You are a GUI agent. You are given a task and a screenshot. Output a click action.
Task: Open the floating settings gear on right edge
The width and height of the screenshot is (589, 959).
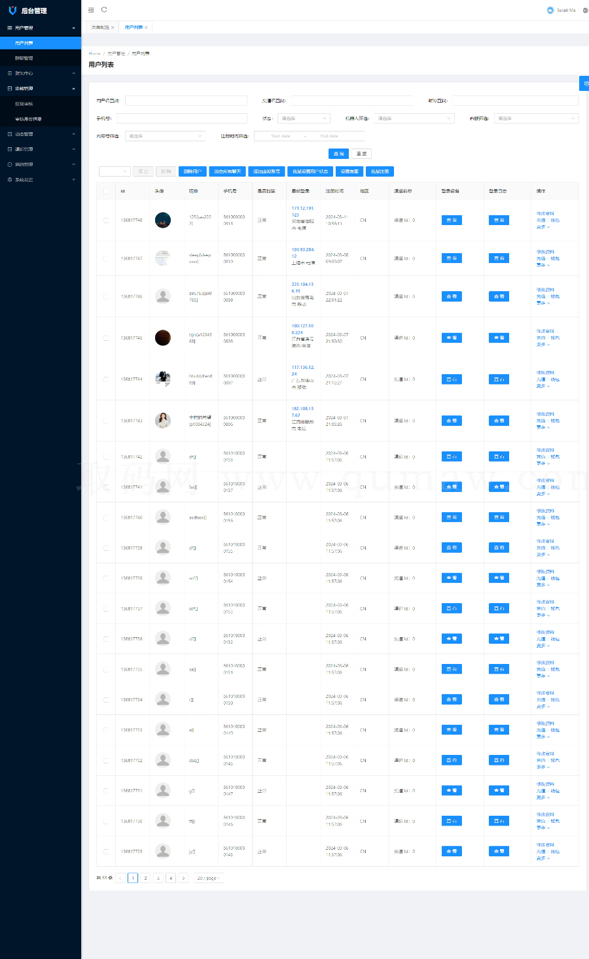(x=584, y=84)
